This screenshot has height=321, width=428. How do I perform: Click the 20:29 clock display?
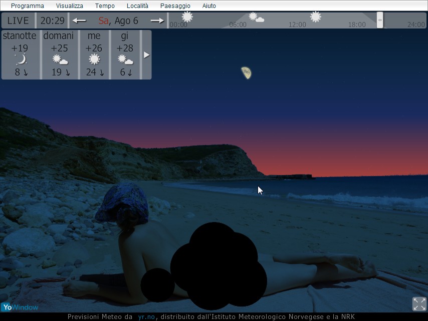pos(53,20)
